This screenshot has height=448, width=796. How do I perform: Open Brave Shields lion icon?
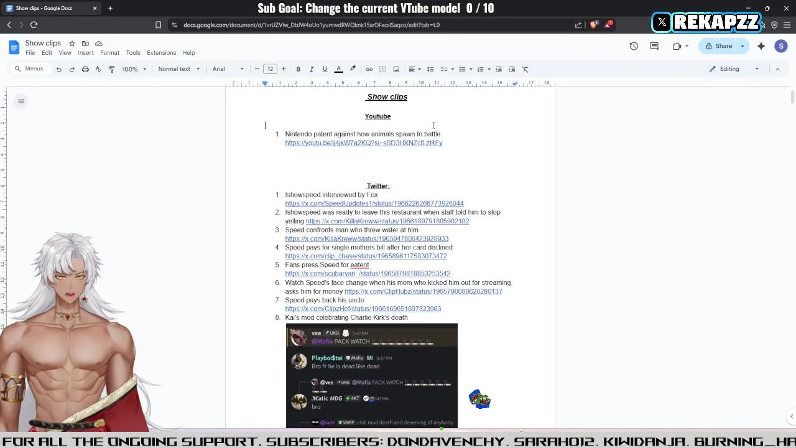[593, 25]
